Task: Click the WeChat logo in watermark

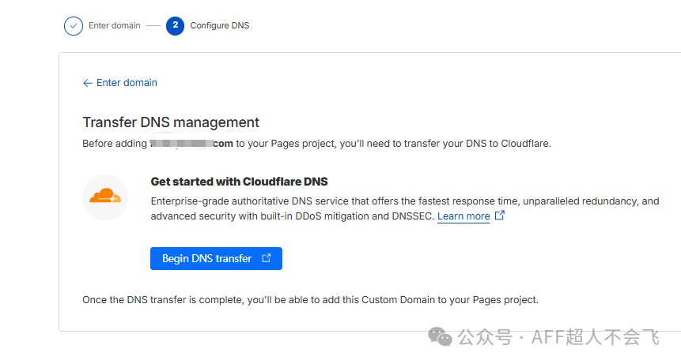Action: [441, 337]
